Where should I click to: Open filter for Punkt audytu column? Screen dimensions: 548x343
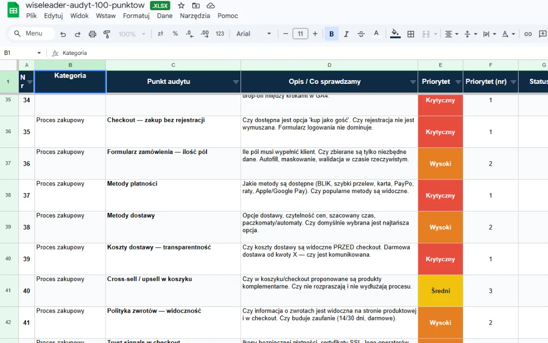pyautogui.click(x=236, y=82)
